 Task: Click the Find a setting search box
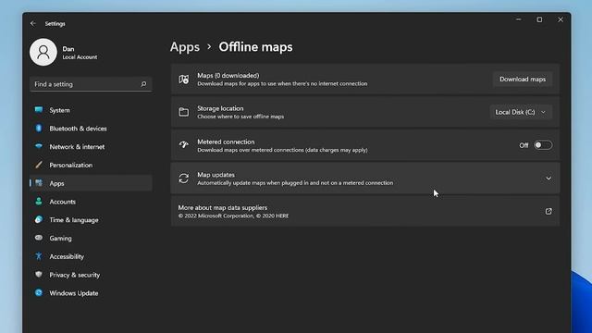coord(91,84)
